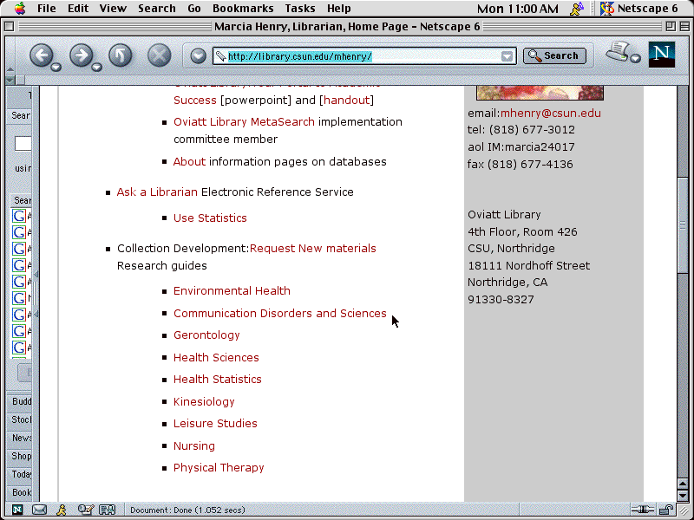694x520 pixels.
Task: Click the tel: (818) 677-3012 text
Action: pos(521,130)
